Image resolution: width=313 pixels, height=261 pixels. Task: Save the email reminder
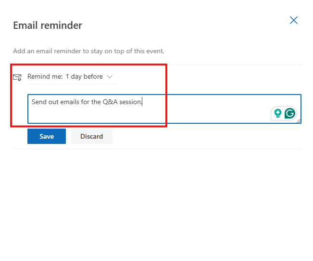[47, 136]
